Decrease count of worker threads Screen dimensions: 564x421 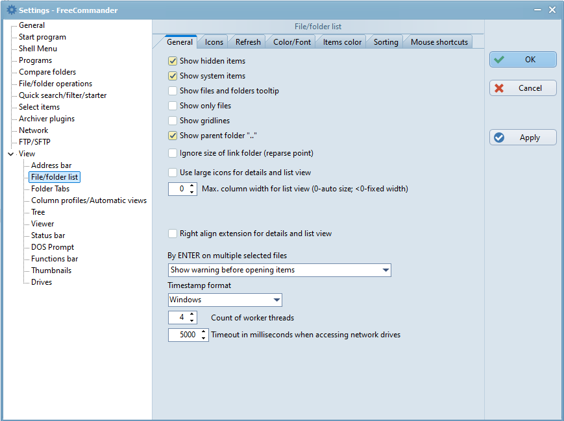[192, 320]
